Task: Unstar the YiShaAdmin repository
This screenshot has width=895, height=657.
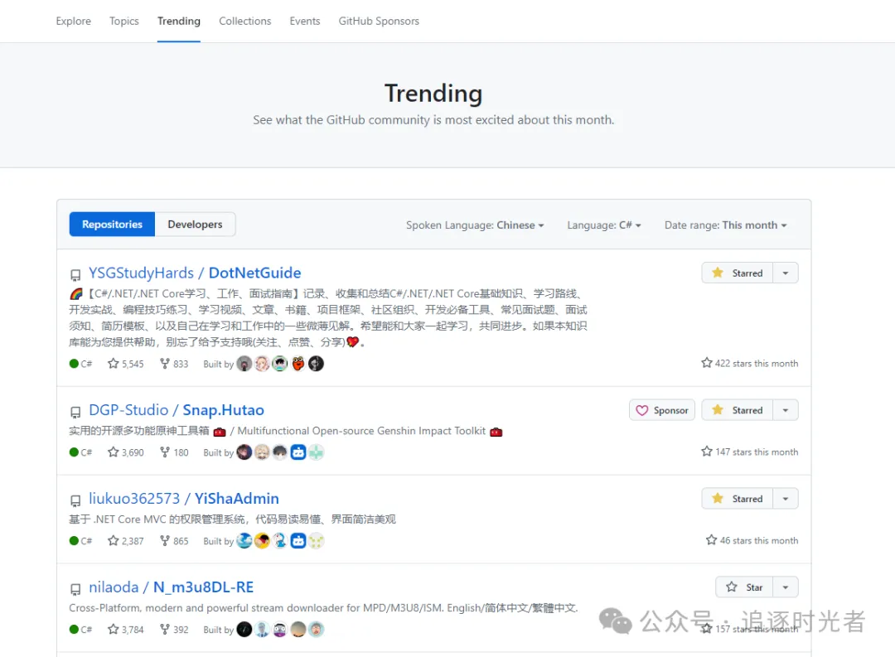Action: (x=737, y=498)
